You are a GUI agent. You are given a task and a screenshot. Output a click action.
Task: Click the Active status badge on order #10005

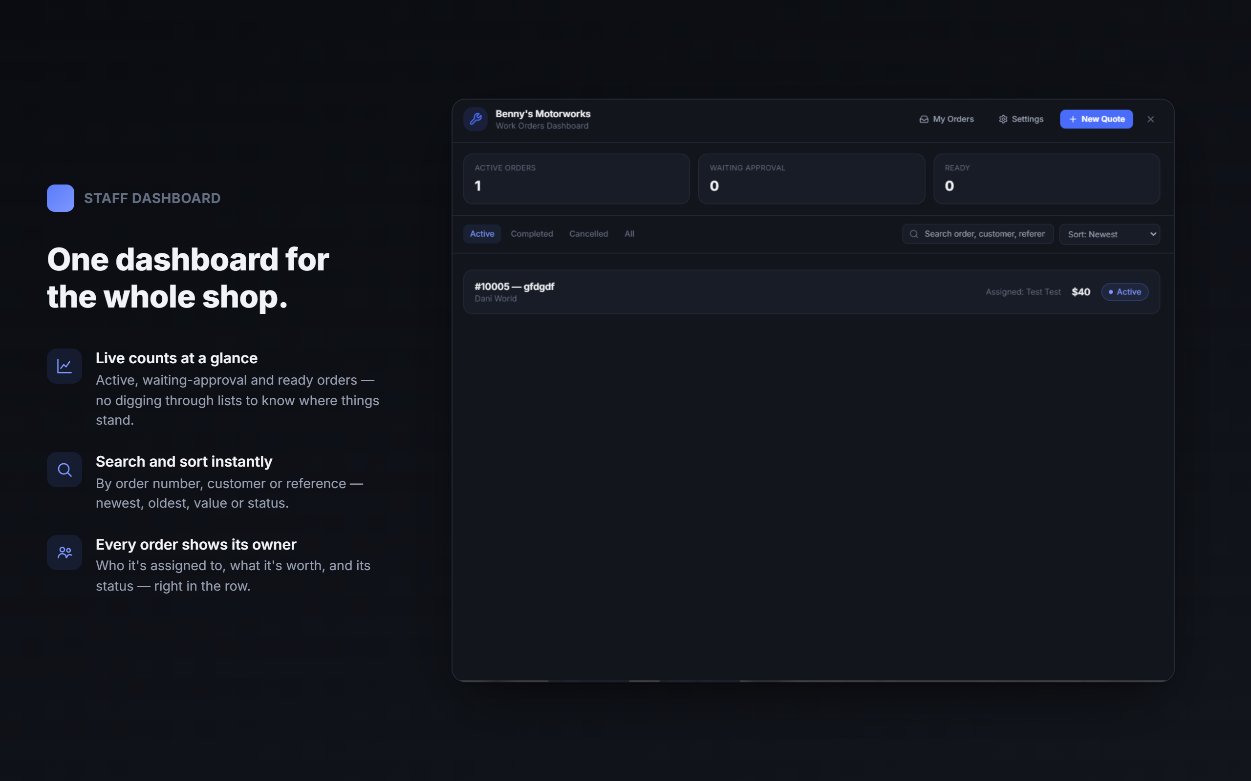tap(1124, 292)
